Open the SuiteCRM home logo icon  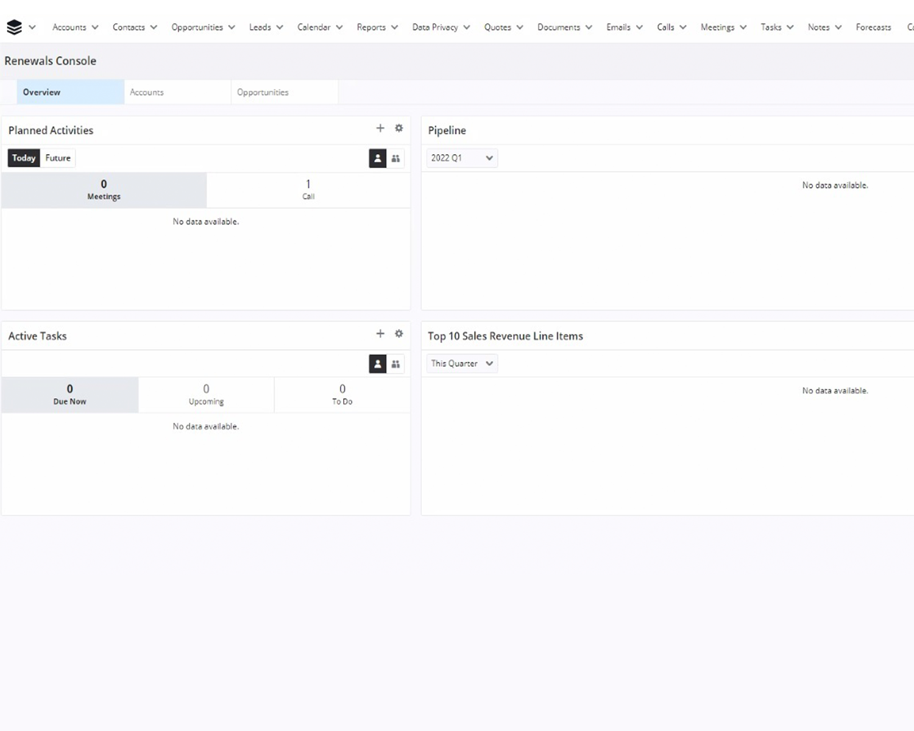pos(13,27)
